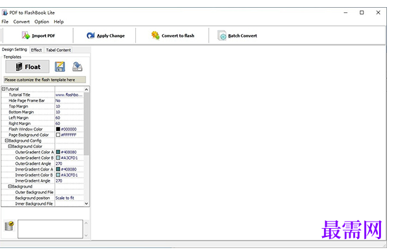This screenshot has width=394, height=250.
Task: Select the Tutorial Title property label
Action: point(19,94)
